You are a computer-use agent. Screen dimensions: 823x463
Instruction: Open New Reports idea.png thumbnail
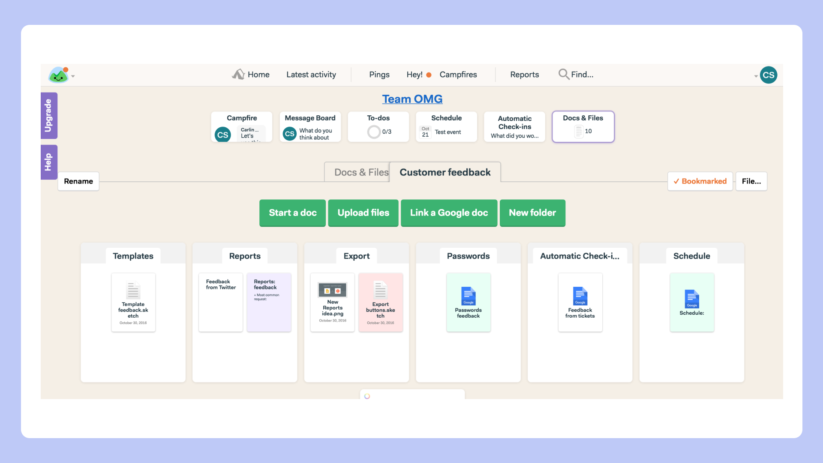pos(332,290)
